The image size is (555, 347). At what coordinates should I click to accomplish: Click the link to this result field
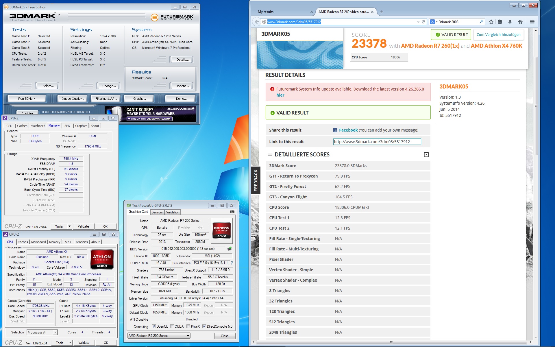click(377, 142)
